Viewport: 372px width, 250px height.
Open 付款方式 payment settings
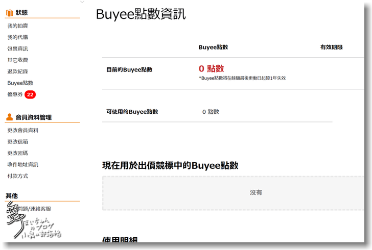point(17,176)
